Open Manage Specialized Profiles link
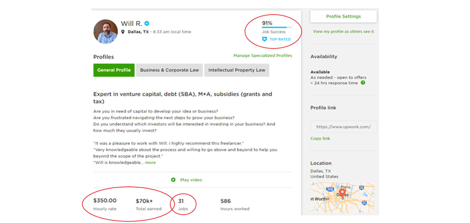Image resolution: width=470 pixels, height=223 pixels. click(x=263, y=55)
